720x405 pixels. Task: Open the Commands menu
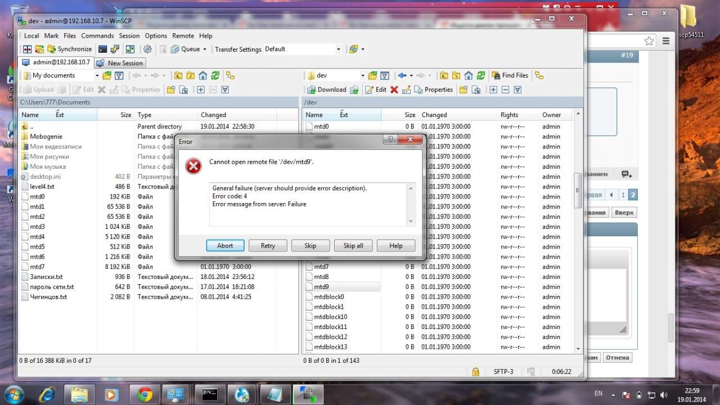tap(97, 35)
